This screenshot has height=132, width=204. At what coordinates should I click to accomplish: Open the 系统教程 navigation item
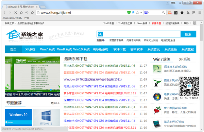pyautogui.click(x=188, y=49)
